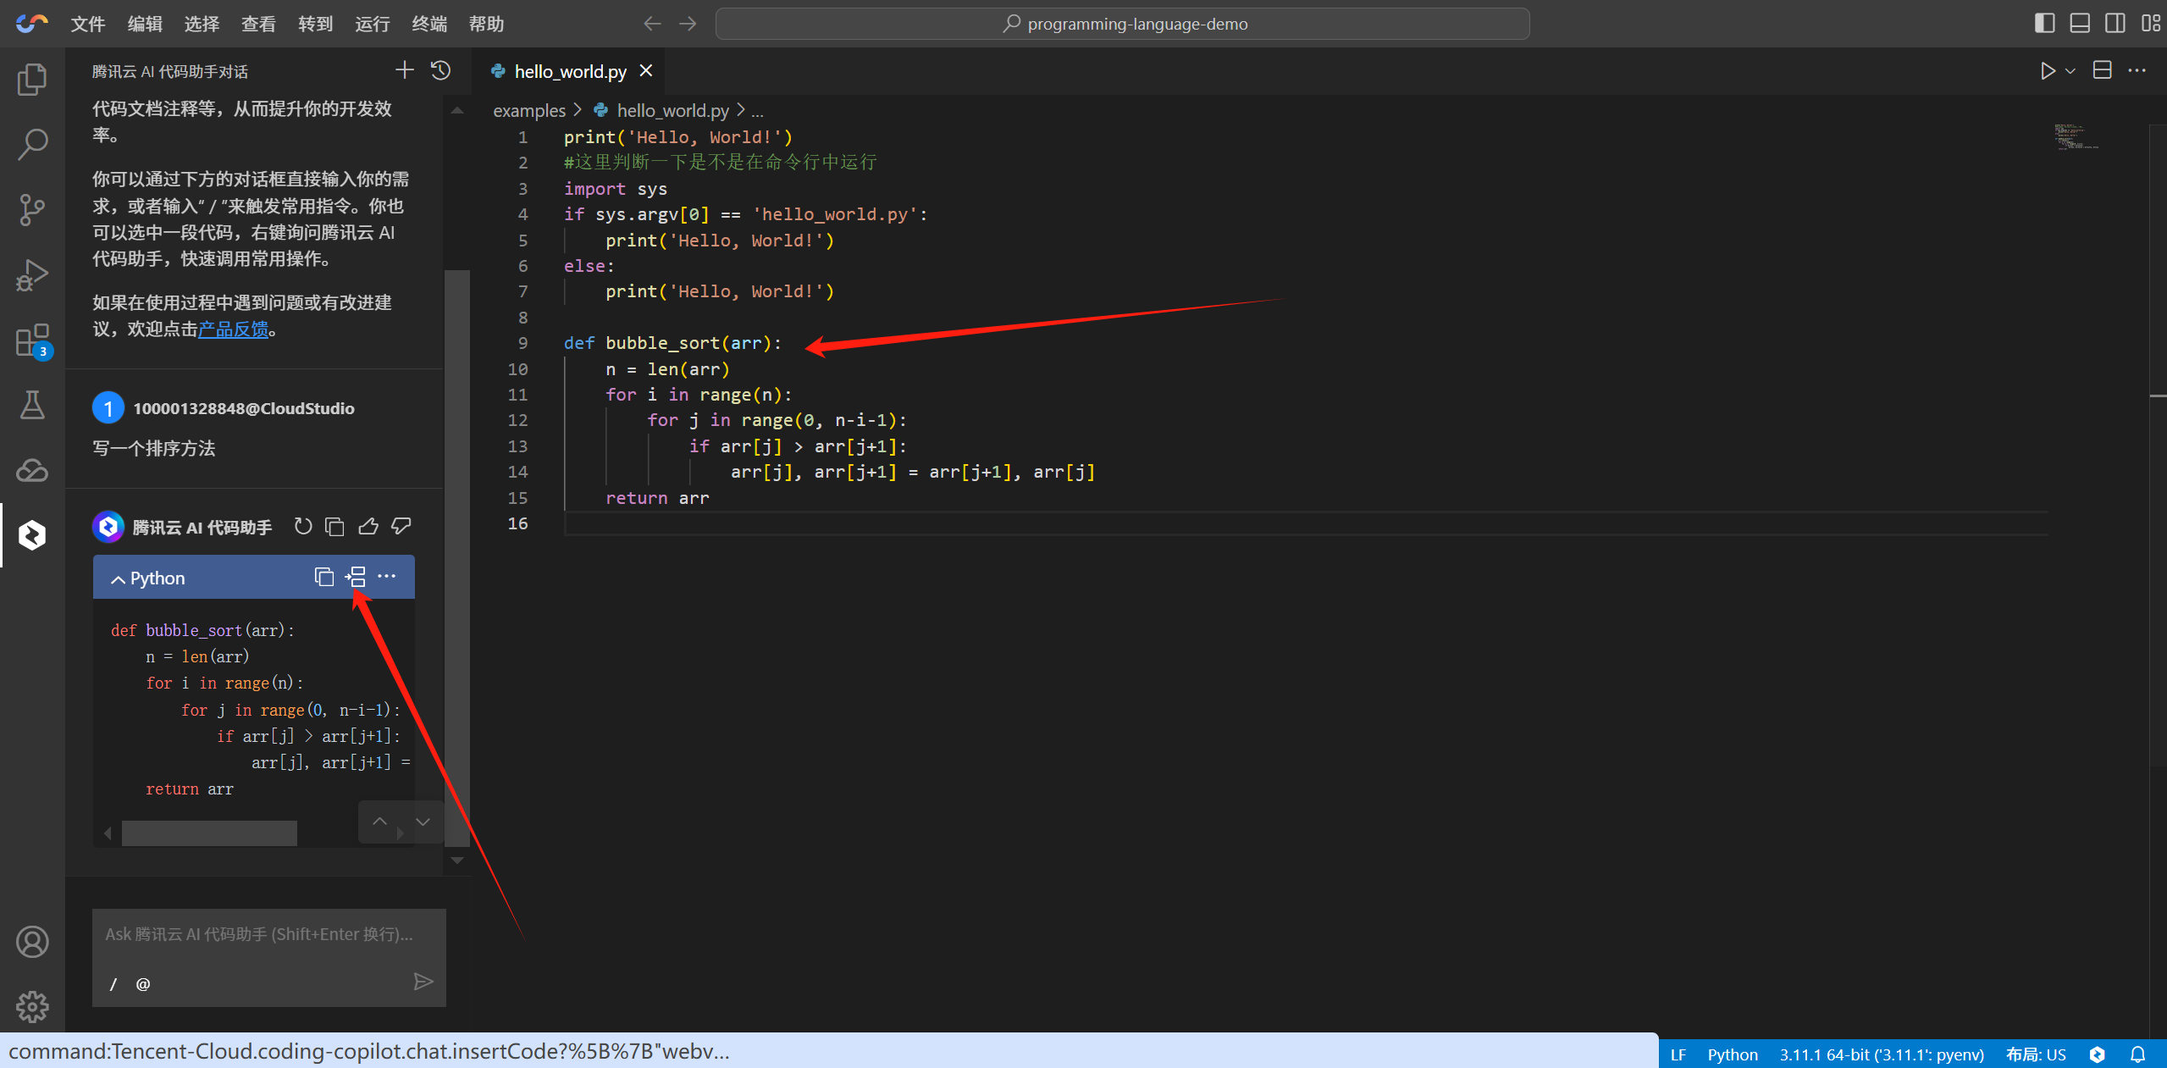Toggle the secondary side bar
The height and width of the screenshot is (1068, 2167).
click(x=2115, y=23)
